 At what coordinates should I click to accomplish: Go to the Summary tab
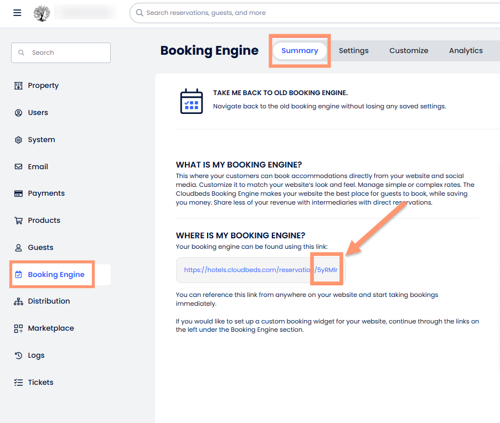[x=300, y=51]
